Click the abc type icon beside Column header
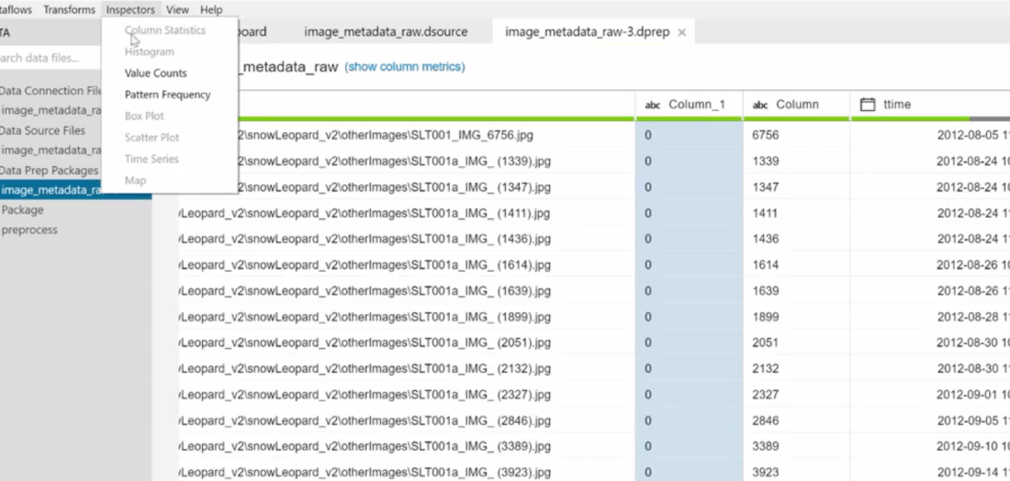Image resolution: width=1010 pixels, height=481 pixels. coord(760,105)
